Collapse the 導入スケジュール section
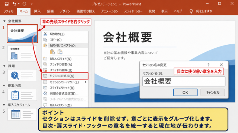Image resolution: width=238 pixels, height=133 pixels. (x=4, y=105)
